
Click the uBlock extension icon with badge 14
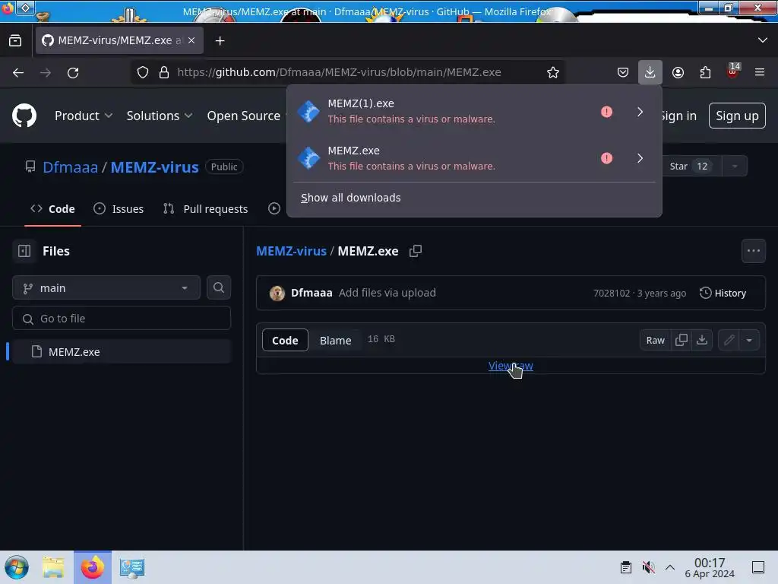click(733, 71)
